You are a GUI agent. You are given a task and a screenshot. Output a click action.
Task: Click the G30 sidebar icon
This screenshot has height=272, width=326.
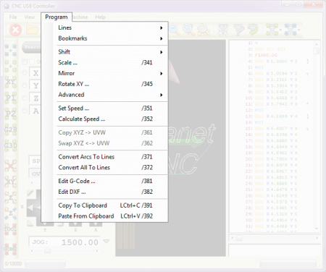click(11, 145)
